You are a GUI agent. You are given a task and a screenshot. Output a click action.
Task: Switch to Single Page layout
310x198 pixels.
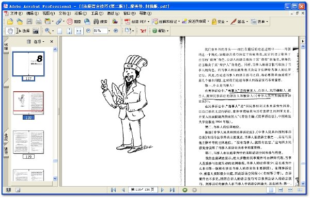click(x=271, y=190)
